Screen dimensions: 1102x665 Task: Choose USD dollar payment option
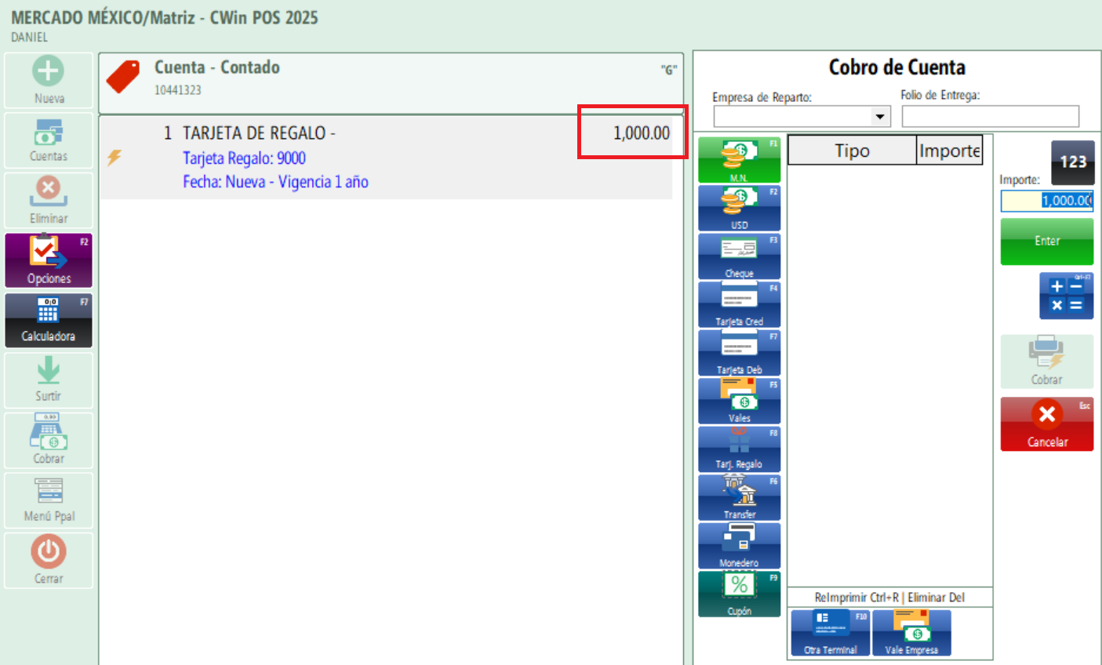(739, 209)
